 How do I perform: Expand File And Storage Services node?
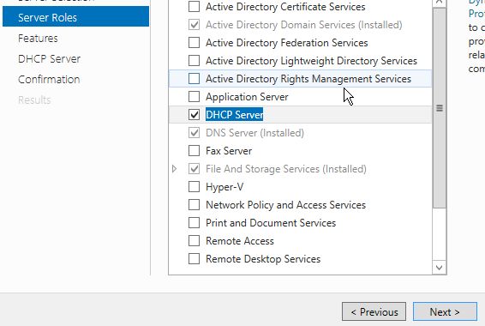[x=175, y=169]
